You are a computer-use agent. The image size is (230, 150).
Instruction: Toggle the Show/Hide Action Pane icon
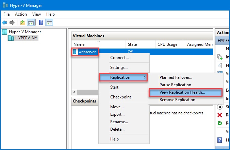pos(49,23)
